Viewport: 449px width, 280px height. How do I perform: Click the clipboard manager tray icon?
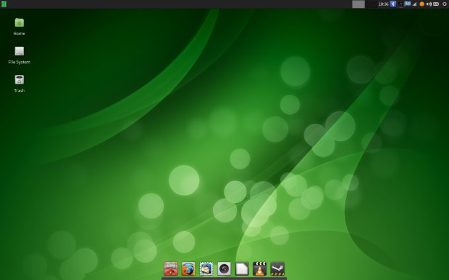click(x=400, y=4)
